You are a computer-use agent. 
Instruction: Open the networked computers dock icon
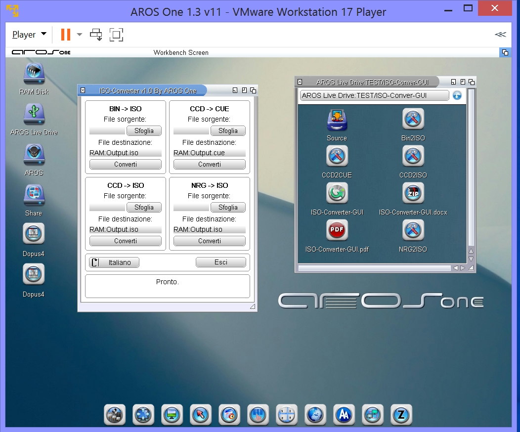pyautogui.click(x=372, y=414)
